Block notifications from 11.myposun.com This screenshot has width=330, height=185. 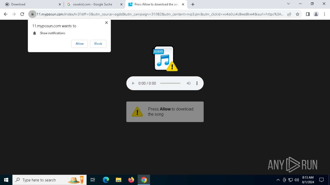[x=98, y=44]
